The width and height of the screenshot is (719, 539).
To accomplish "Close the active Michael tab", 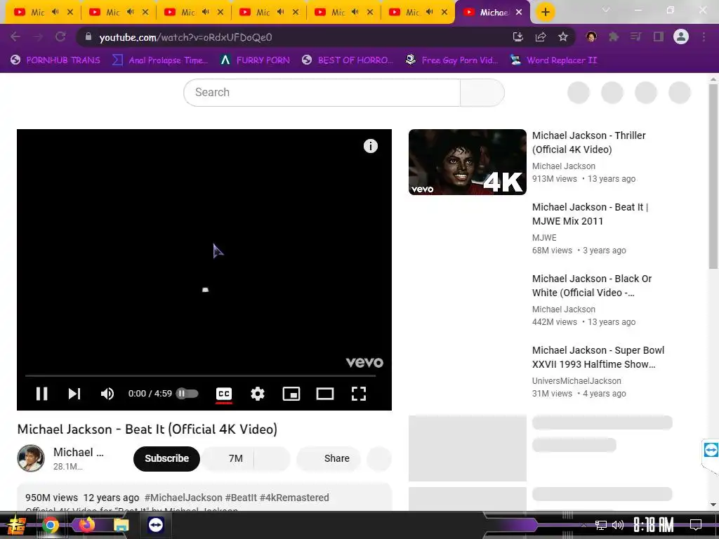I will coord(519,13).
